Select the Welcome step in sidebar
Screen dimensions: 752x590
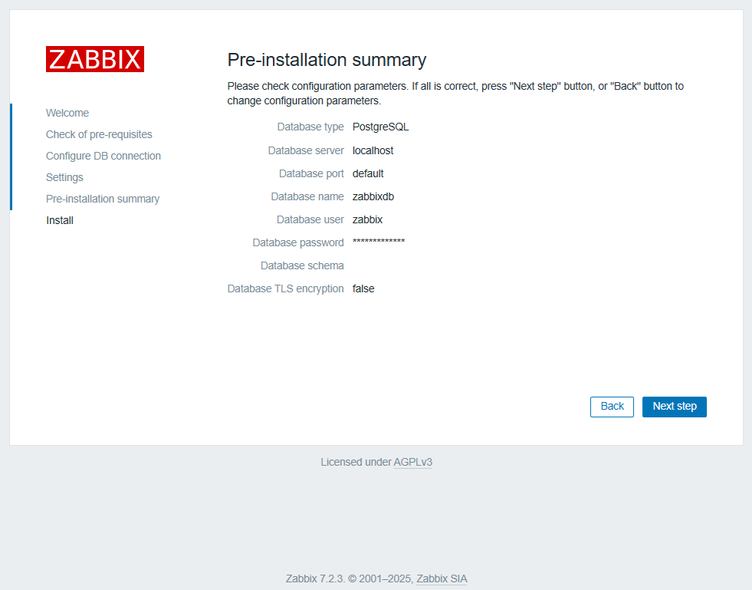click(67, 113)
